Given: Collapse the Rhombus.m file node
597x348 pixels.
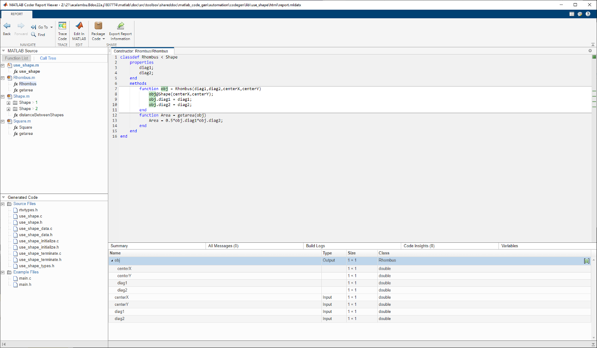Looking at the screenshot, I should point(3,77).
